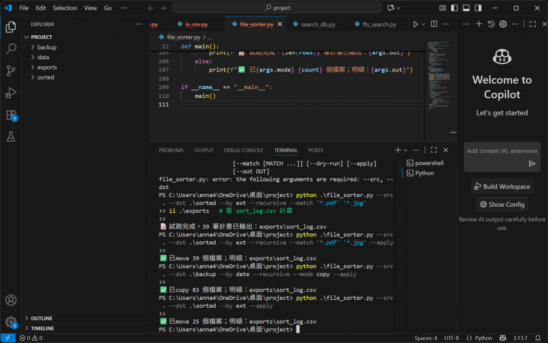548x343 pixels.
Task: Open the Testing flask icon view
Action: (11, 137)
